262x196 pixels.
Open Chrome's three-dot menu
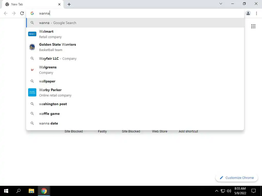[x=256, y=13]
